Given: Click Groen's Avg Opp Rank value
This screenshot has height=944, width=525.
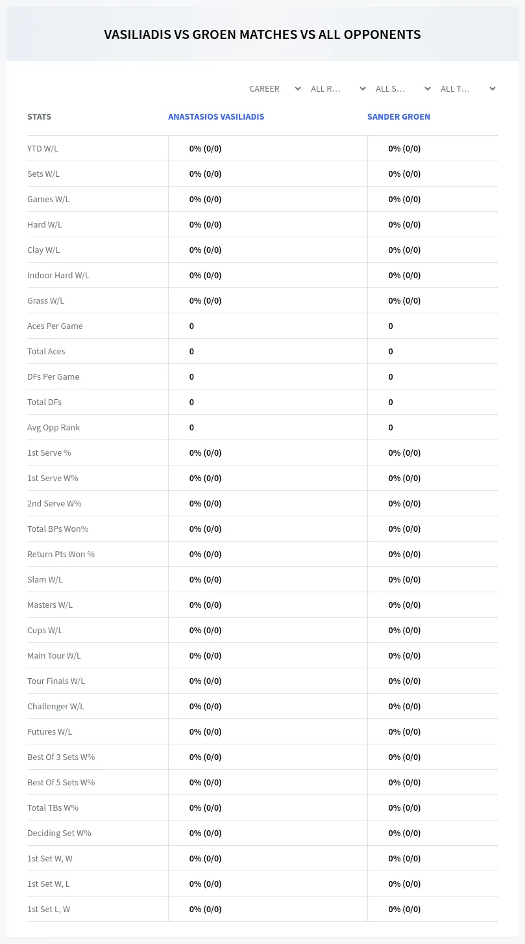Looking at the screenshot, I should point(391,427).
